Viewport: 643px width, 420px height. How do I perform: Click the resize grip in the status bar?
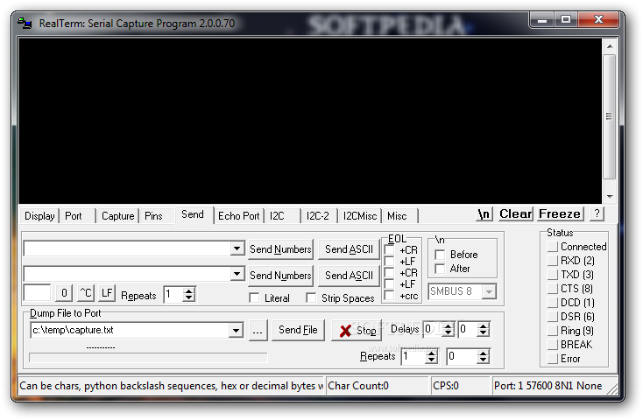612,389
